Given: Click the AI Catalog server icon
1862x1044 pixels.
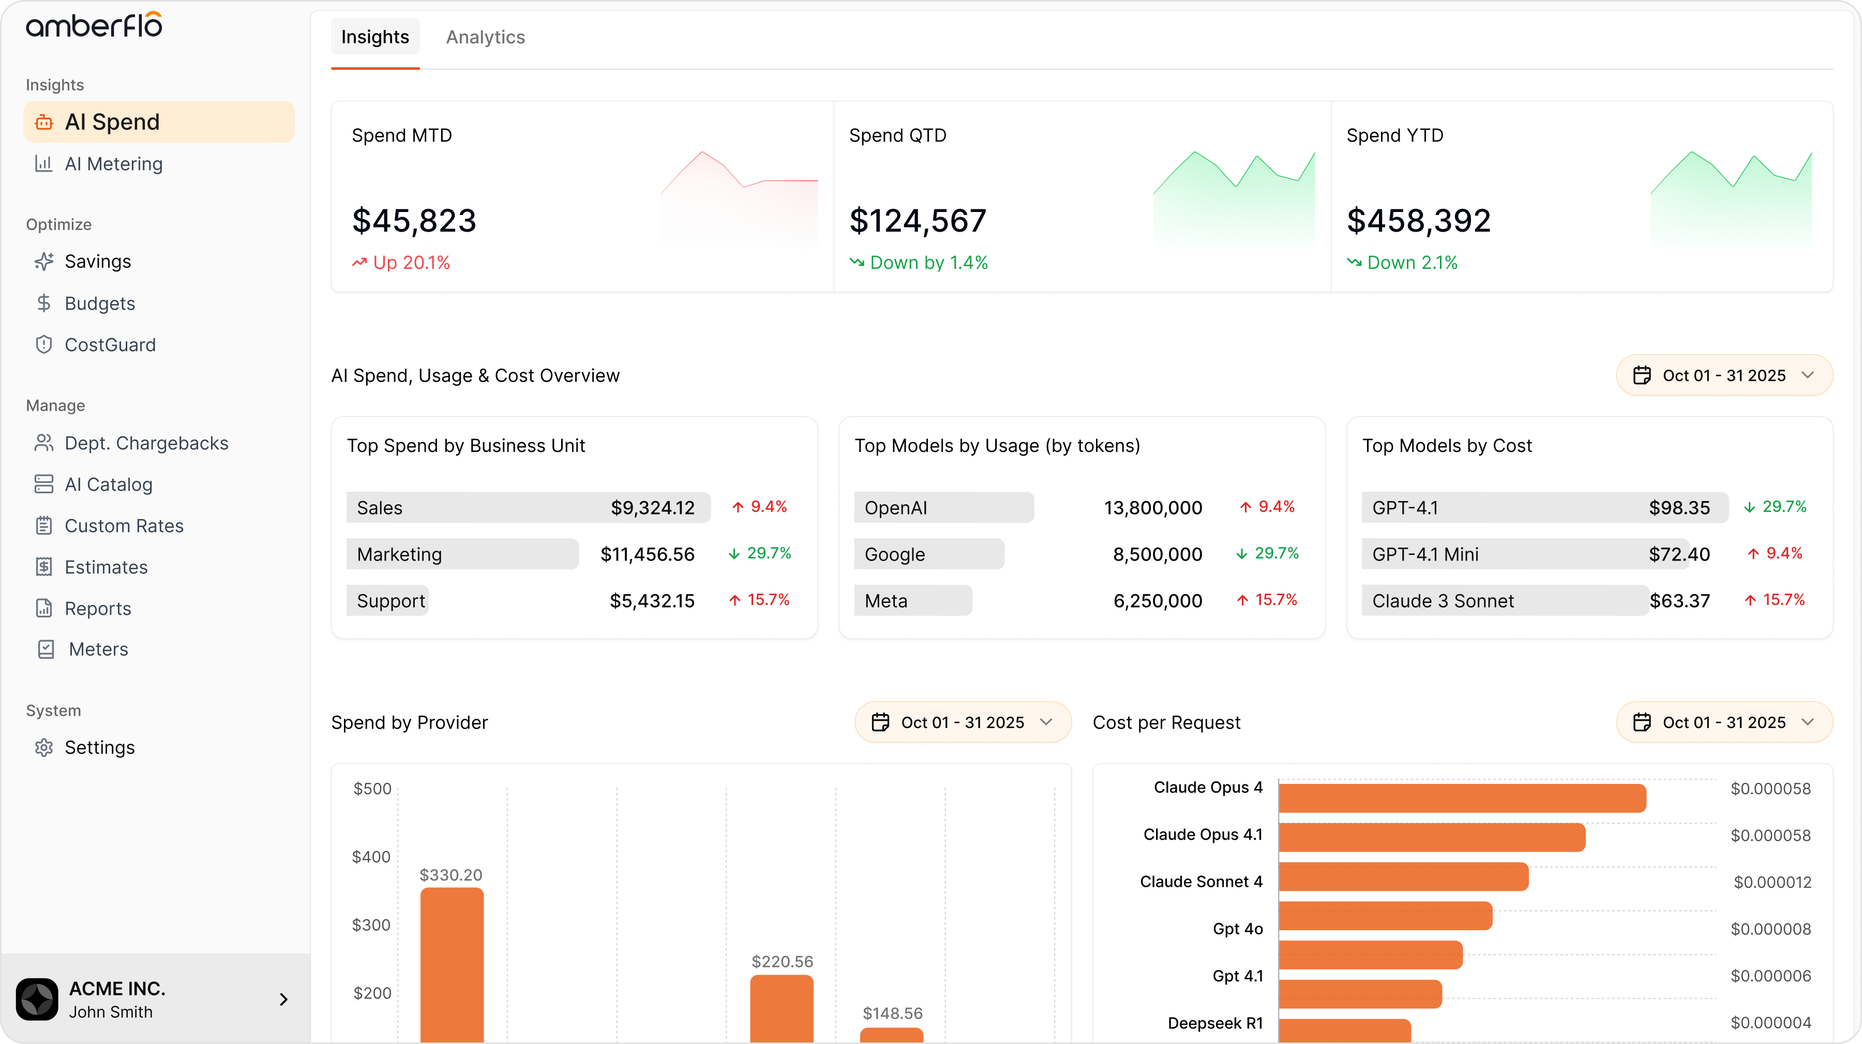Looking at the screenshot, I should coord(44,484).
